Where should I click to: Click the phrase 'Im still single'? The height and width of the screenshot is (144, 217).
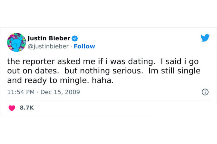[x=174, y=71]
